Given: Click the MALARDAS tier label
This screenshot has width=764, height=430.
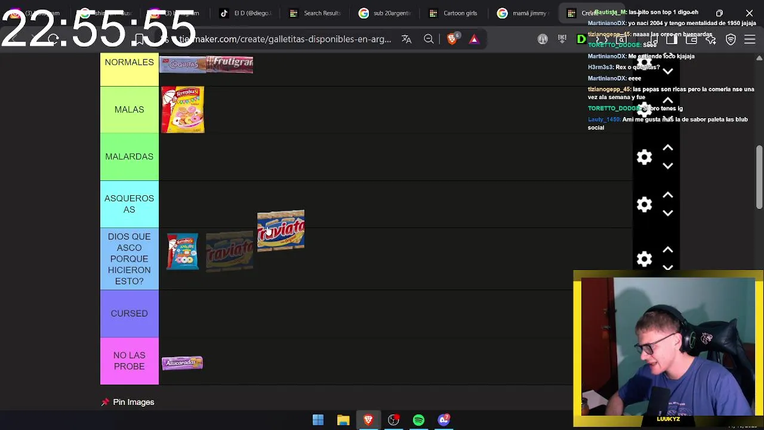Looking at the screenshot, I should coord(130,156).
